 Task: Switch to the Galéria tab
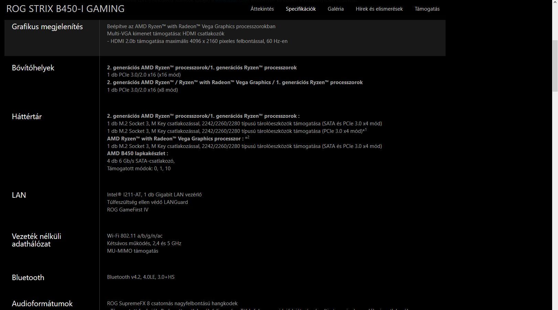tap(336, 9)
